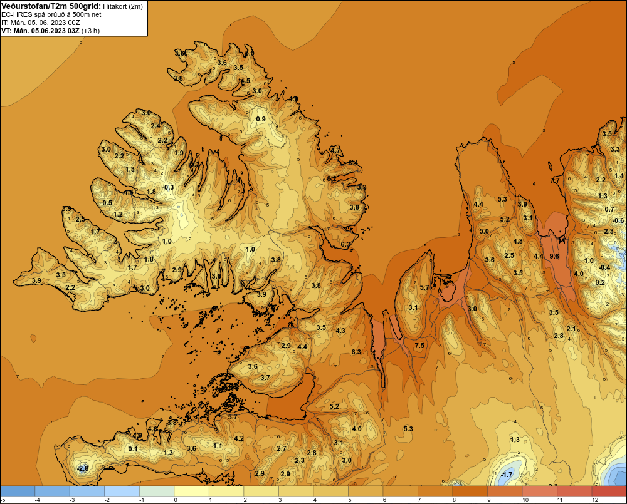Click the legend label '12'
This screenshot has width=627, height=504.
[595, 500]
